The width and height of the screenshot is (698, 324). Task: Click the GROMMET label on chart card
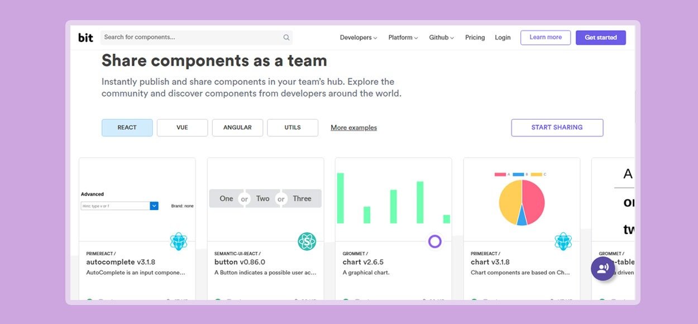click(x=355, y=254)
